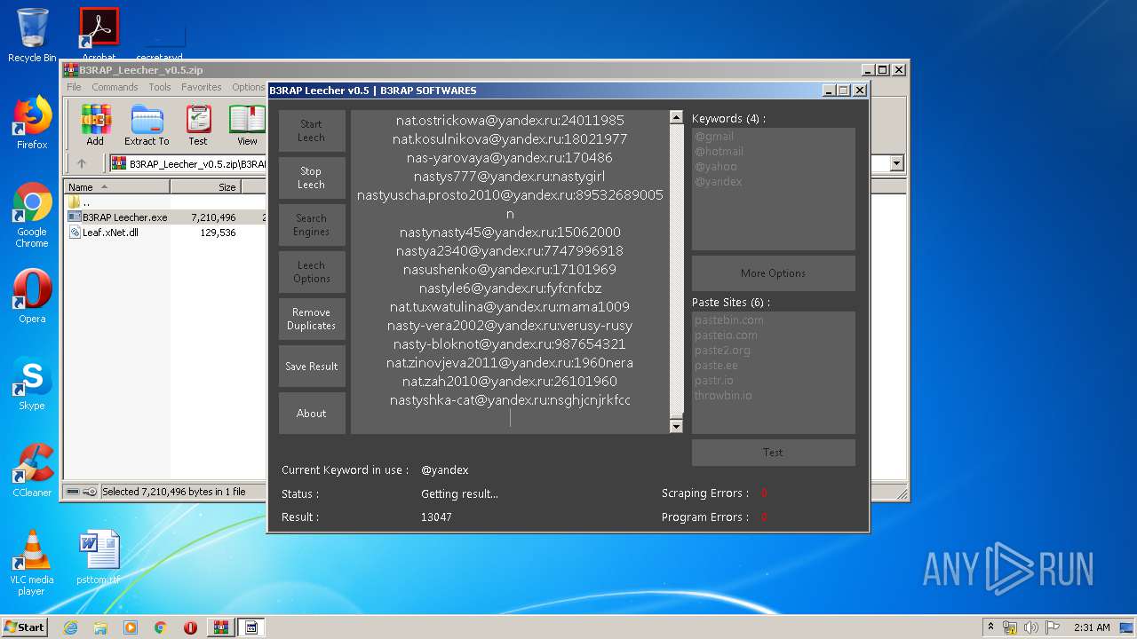Open Internet Explorer from the taskbar
The image size is (1137, 639).
click(70, 627)
